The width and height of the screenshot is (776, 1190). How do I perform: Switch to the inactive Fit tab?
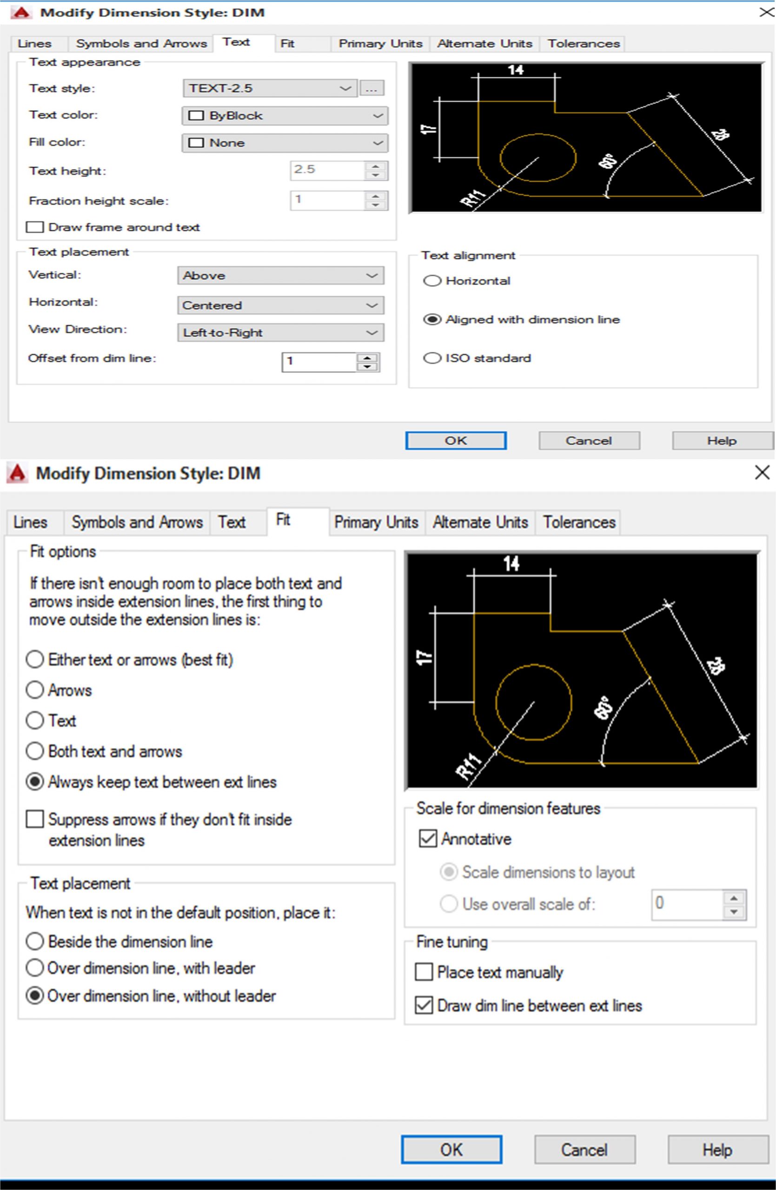point(287,44)
